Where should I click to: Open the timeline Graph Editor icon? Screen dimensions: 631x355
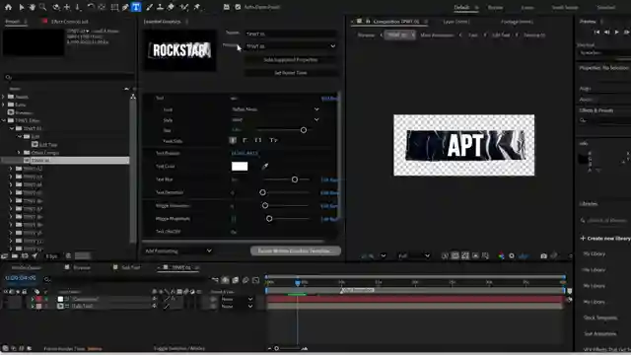point(256,280)
